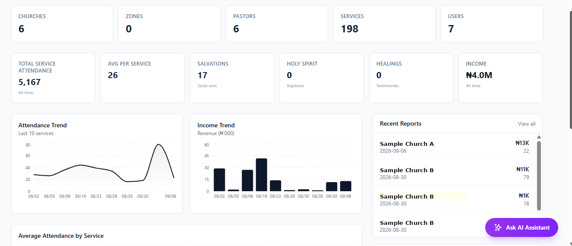Click the Revenue (₦'000) subtitle
Viewport: 572px width, 246px height.
tap(216, 133)
